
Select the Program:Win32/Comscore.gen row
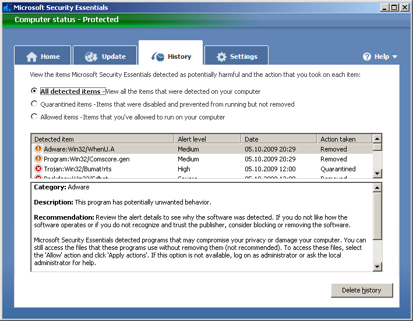click(202, 159)
